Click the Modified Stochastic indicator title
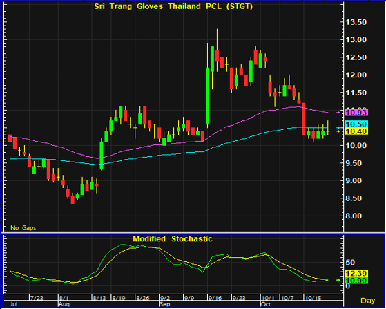The width and height of the screenshot is (386, 309). 173,239
